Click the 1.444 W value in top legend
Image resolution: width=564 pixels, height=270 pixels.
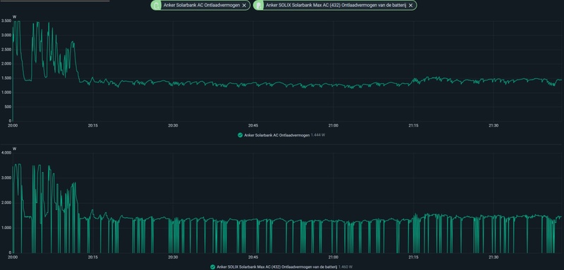(x=319, y=135)
